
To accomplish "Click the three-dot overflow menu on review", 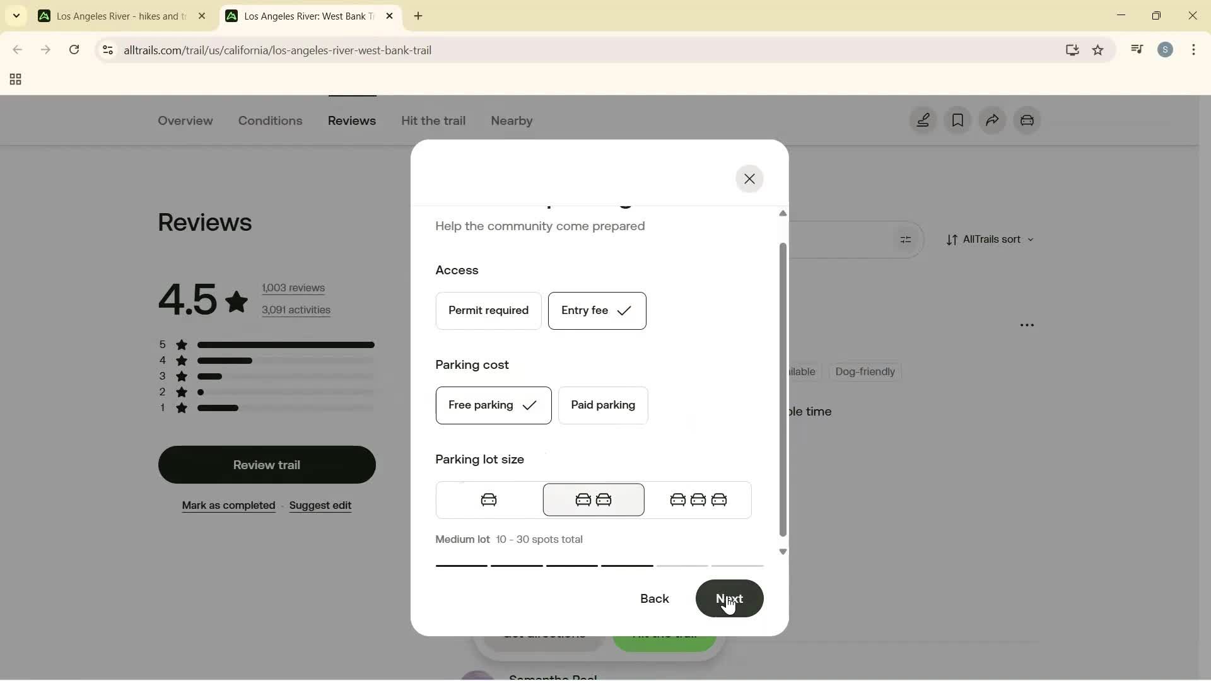I will (1027, 325).
